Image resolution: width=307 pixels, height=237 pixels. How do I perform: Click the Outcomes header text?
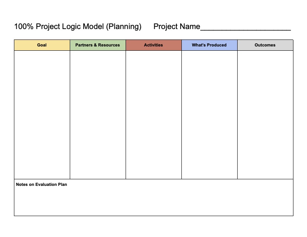(265, 45)
